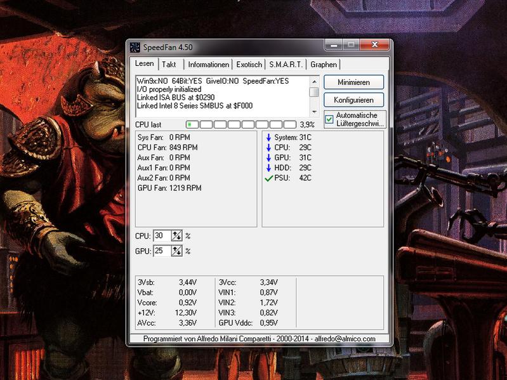Close the SpeedFan 4.50 window
Screen dimensions: 507x380
coord(374,45)
